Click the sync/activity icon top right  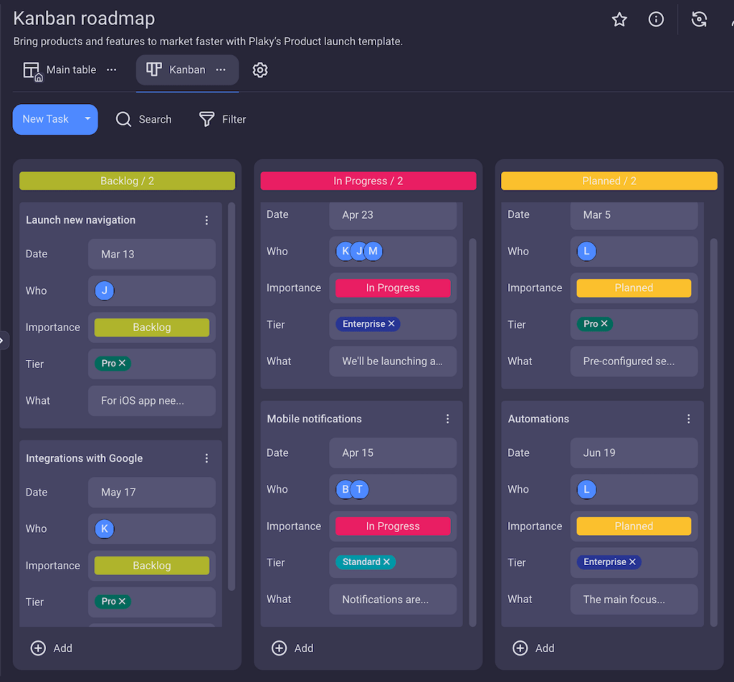699,19
